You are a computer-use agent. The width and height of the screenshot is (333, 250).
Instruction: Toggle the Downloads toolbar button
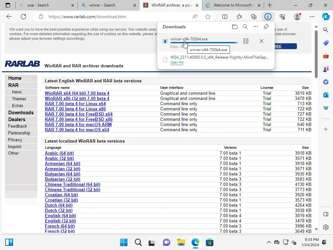pos(268,17)
